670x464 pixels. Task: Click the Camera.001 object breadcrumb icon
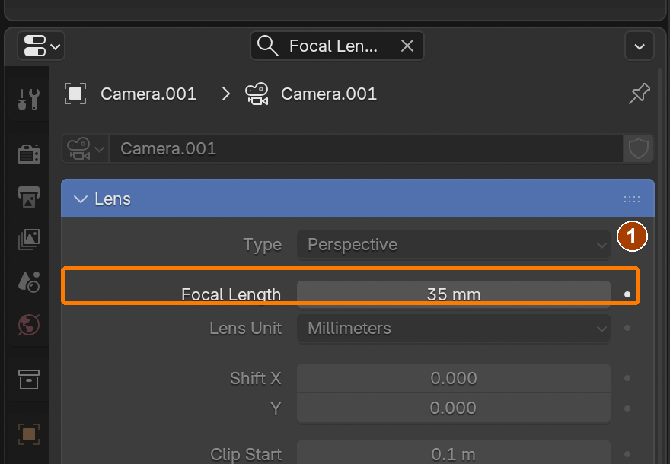point(75,94)
